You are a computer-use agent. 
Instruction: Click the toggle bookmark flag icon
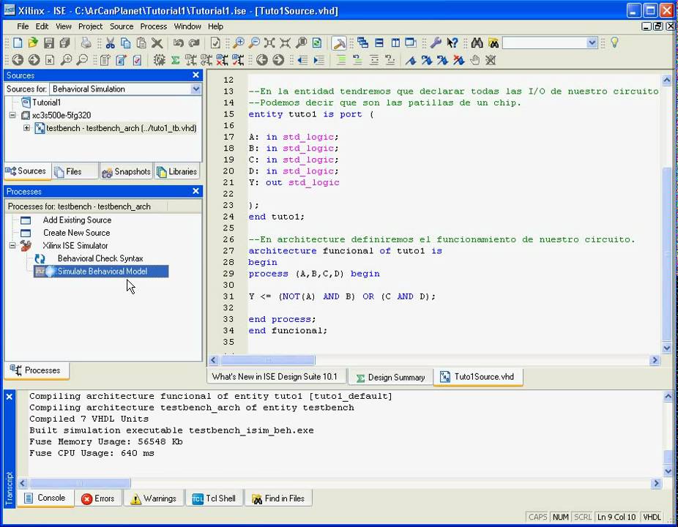click(410, 60)
